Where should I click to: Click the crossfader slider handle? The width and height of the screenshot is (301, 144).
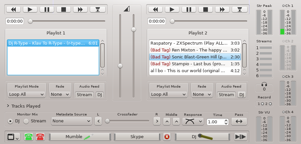coord(107,121)
